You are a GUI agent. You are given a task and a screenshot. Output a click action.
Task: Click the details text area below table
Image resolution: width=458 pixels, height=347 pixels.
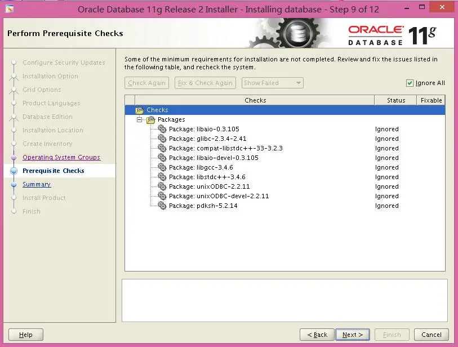pos(284,301)
